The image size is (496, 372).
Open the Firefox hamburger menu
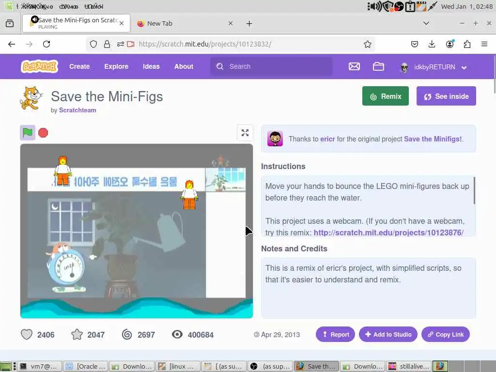[484, 44]
